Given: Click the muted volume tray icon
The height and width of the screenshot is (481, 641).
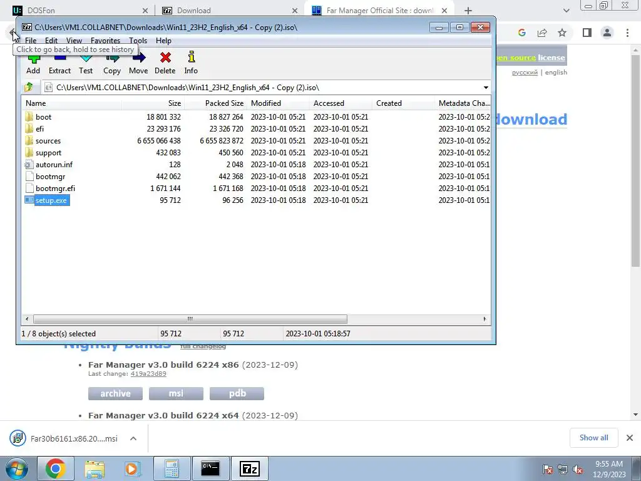Looking at the screenshot, I should tap(578, 469).
